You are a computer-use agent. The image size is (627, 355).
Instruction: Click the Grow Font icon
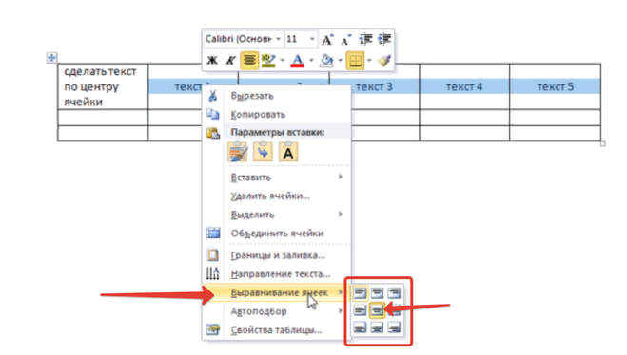pos(327,39)
